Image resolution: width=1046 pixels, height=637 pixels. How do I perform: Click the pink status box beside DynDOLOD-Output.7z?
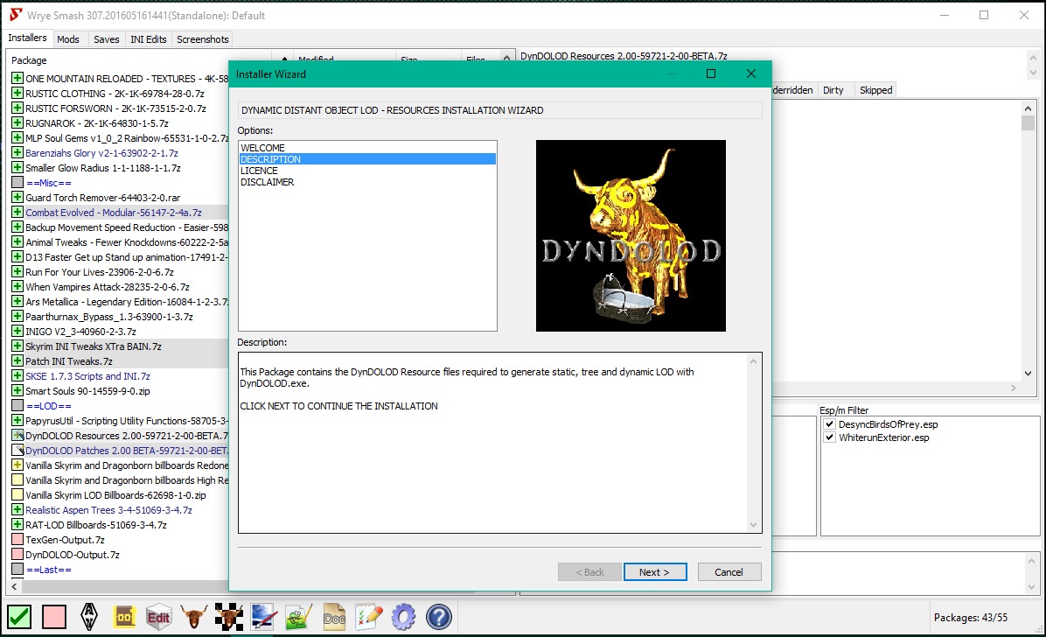coord(17,554)
